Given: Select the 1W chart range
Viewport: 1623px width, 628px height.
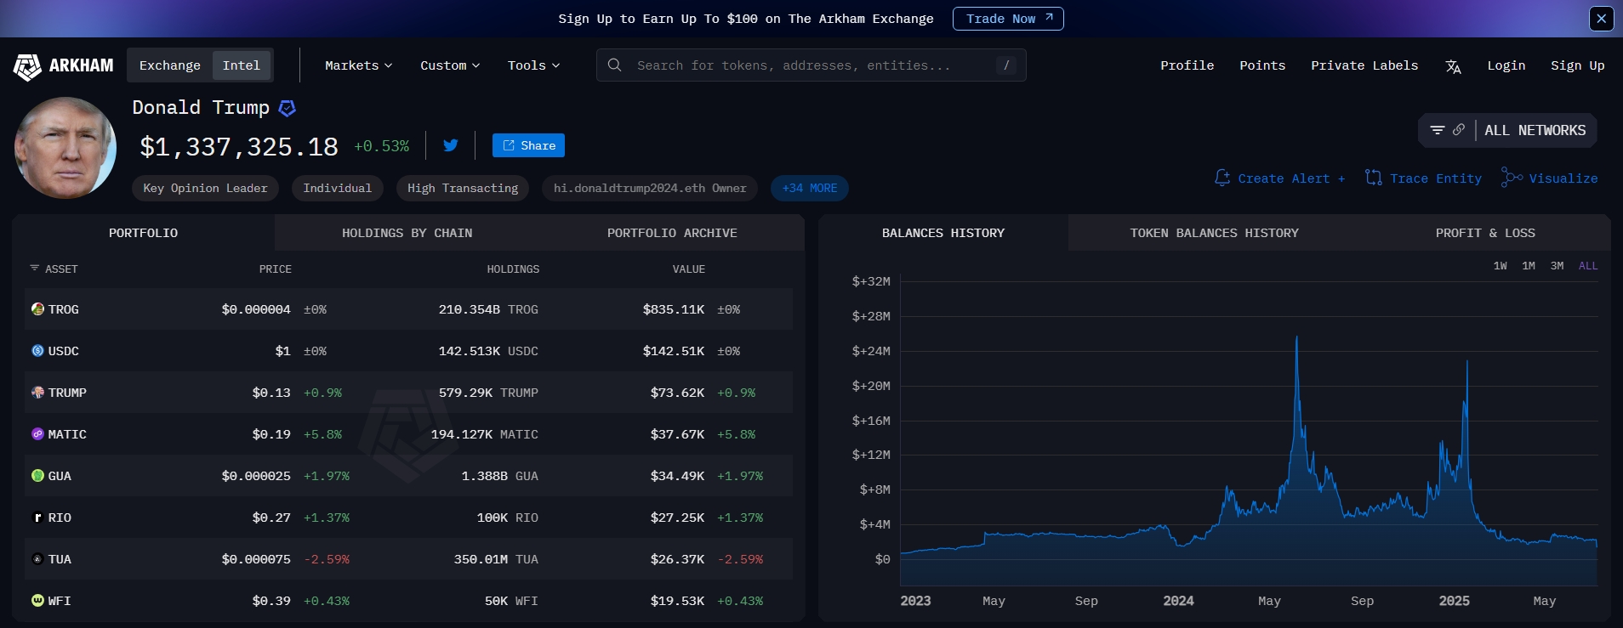Looking at the screenshot, I should coord(1500,266).
